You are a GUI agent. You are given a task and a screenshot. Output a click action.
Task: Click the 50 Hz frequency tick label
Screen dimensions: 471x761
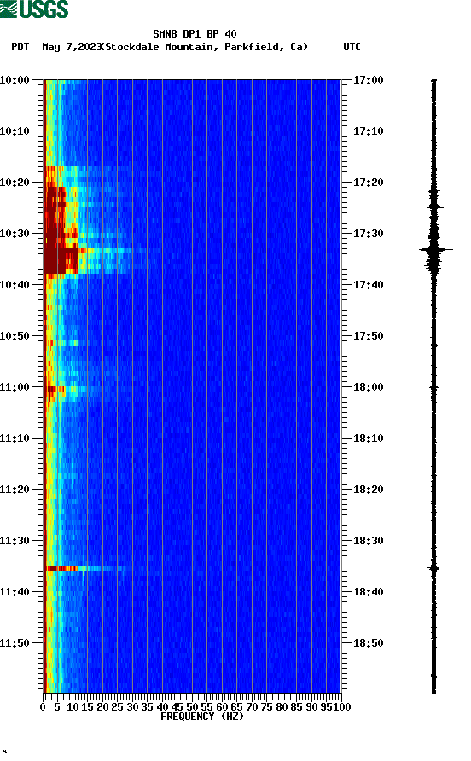point(192,707)
